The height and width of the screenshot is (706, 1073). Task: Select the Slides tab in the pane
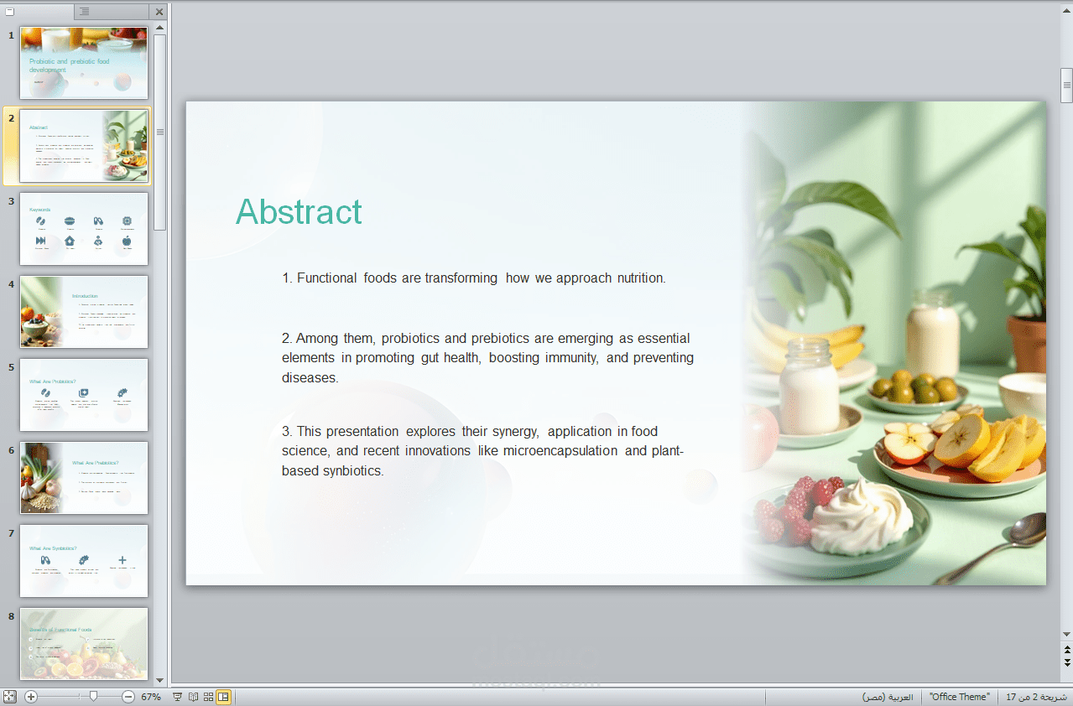(x=10, y=11)
